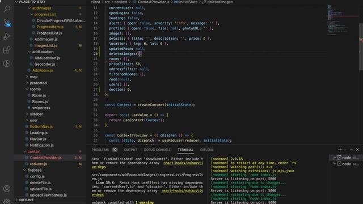Open ProgressList.js file
The height and width of the screenshot is (204, 363).
click(x=49, y=33)
